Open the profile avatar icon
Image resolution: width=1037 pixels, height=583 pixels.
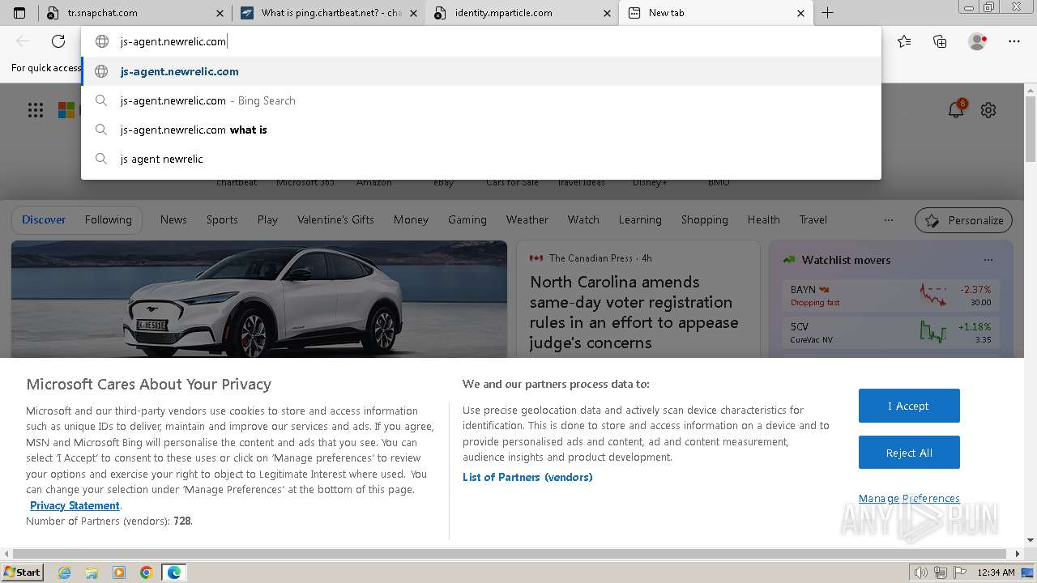pos(977,41)
